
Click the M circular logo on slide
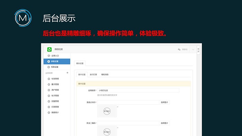[x=23, y=18]
